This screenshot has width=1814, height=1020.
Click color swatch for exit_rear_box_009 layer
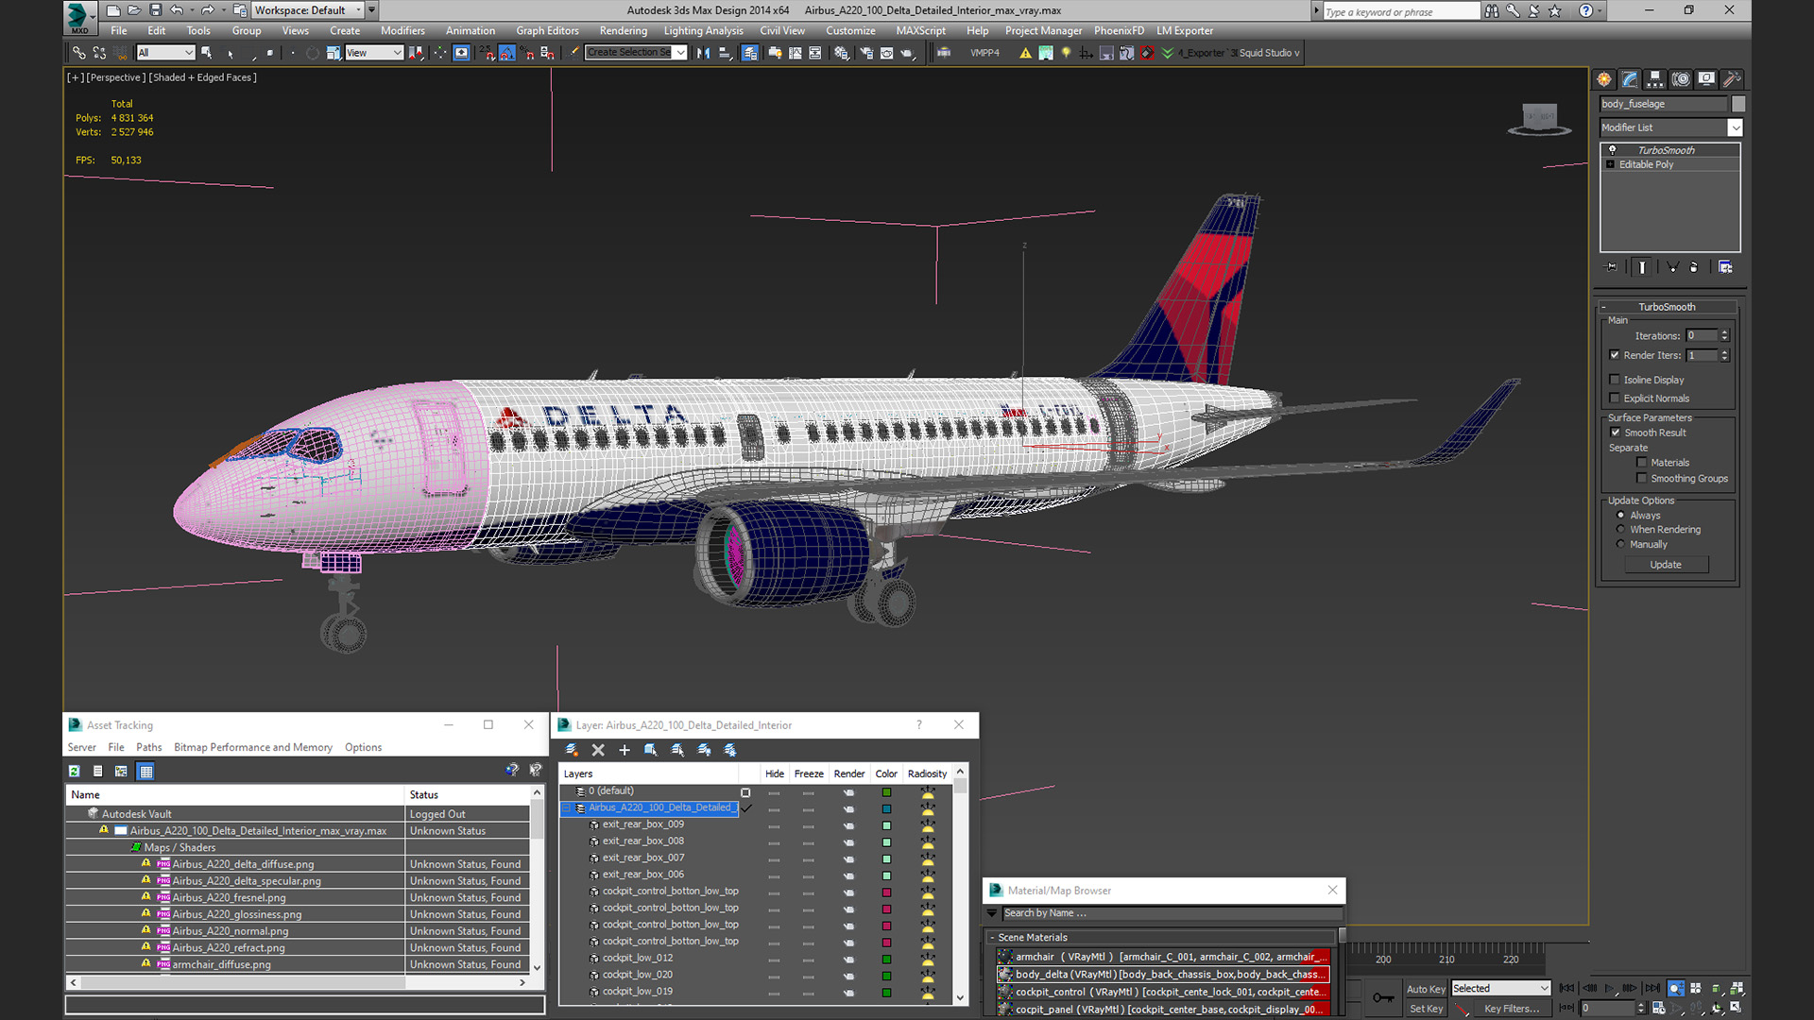point(886,825)
